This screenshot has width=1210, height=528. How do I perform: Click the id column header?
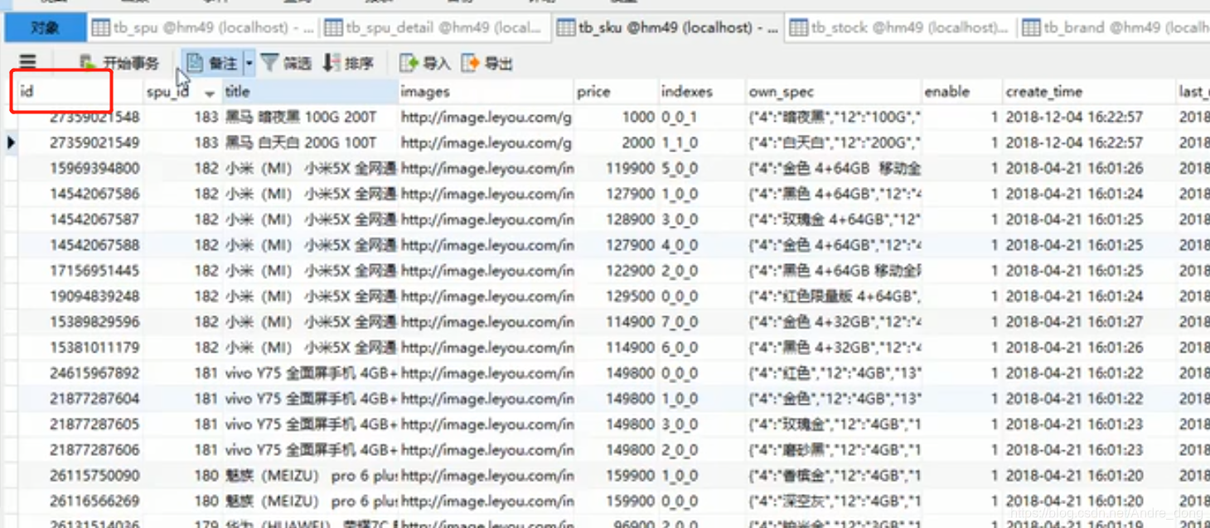pos(80,92)
